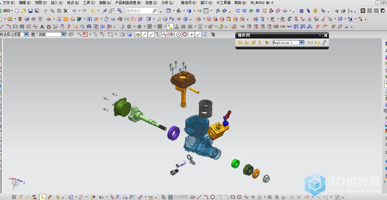Select the helix spiral curve tool
The image size is (387, 200).
pyautogui.click(x=22, y=27)
